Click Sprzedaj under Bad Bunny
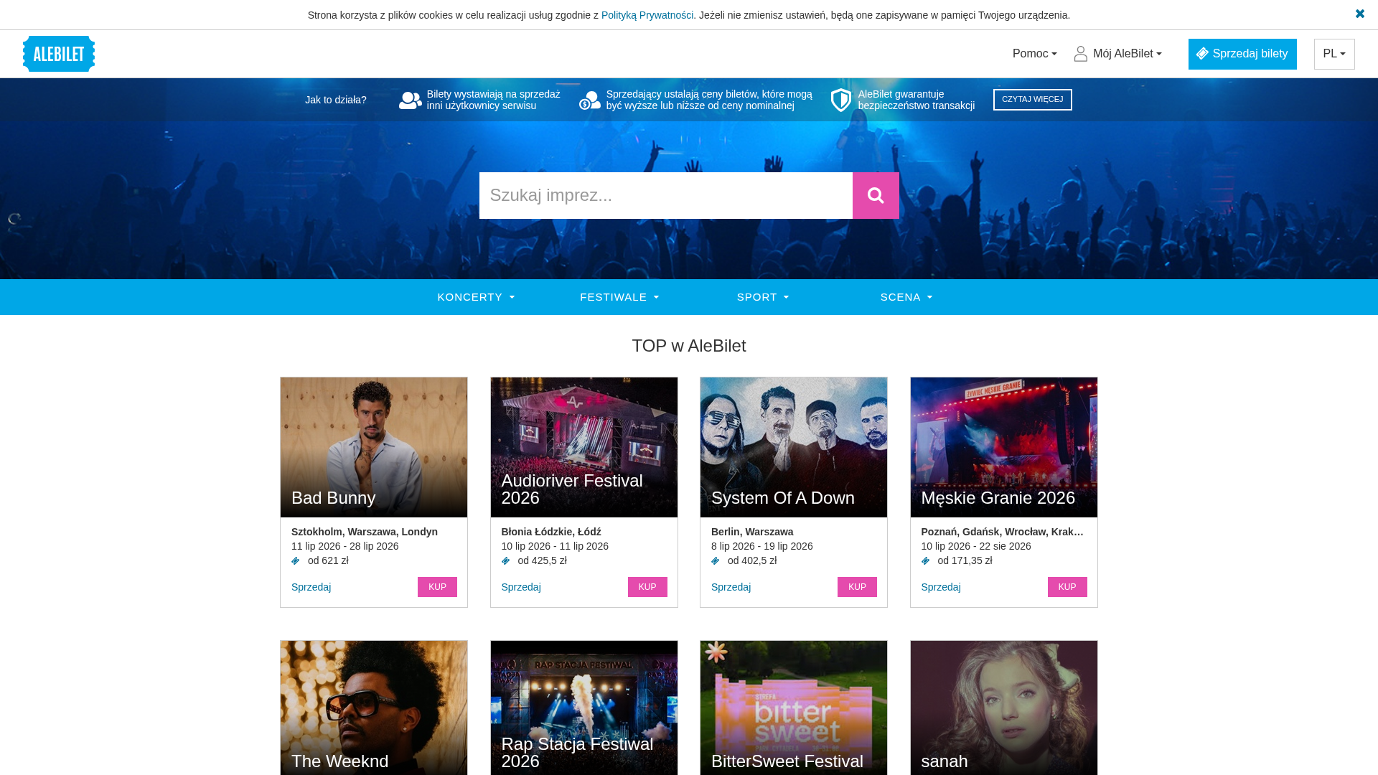Viewport: 1378px width, 775px height. click(311, 587)
